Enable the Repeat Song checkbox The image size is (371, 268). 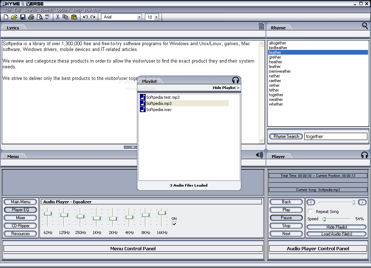tap(310, 211)
